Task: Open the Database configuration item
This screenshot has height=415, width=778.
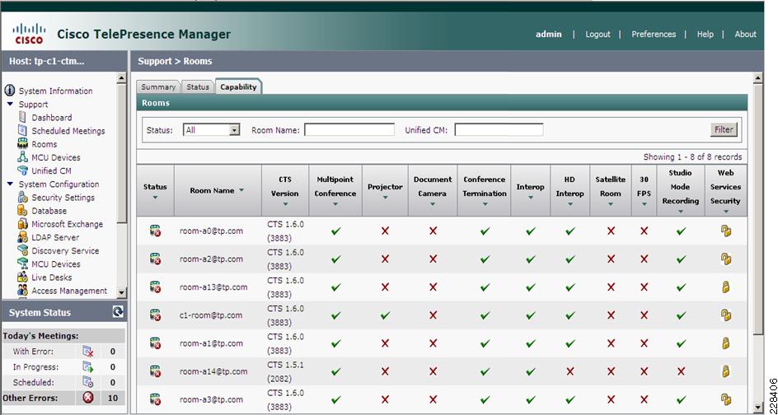Action: point(49,211)
